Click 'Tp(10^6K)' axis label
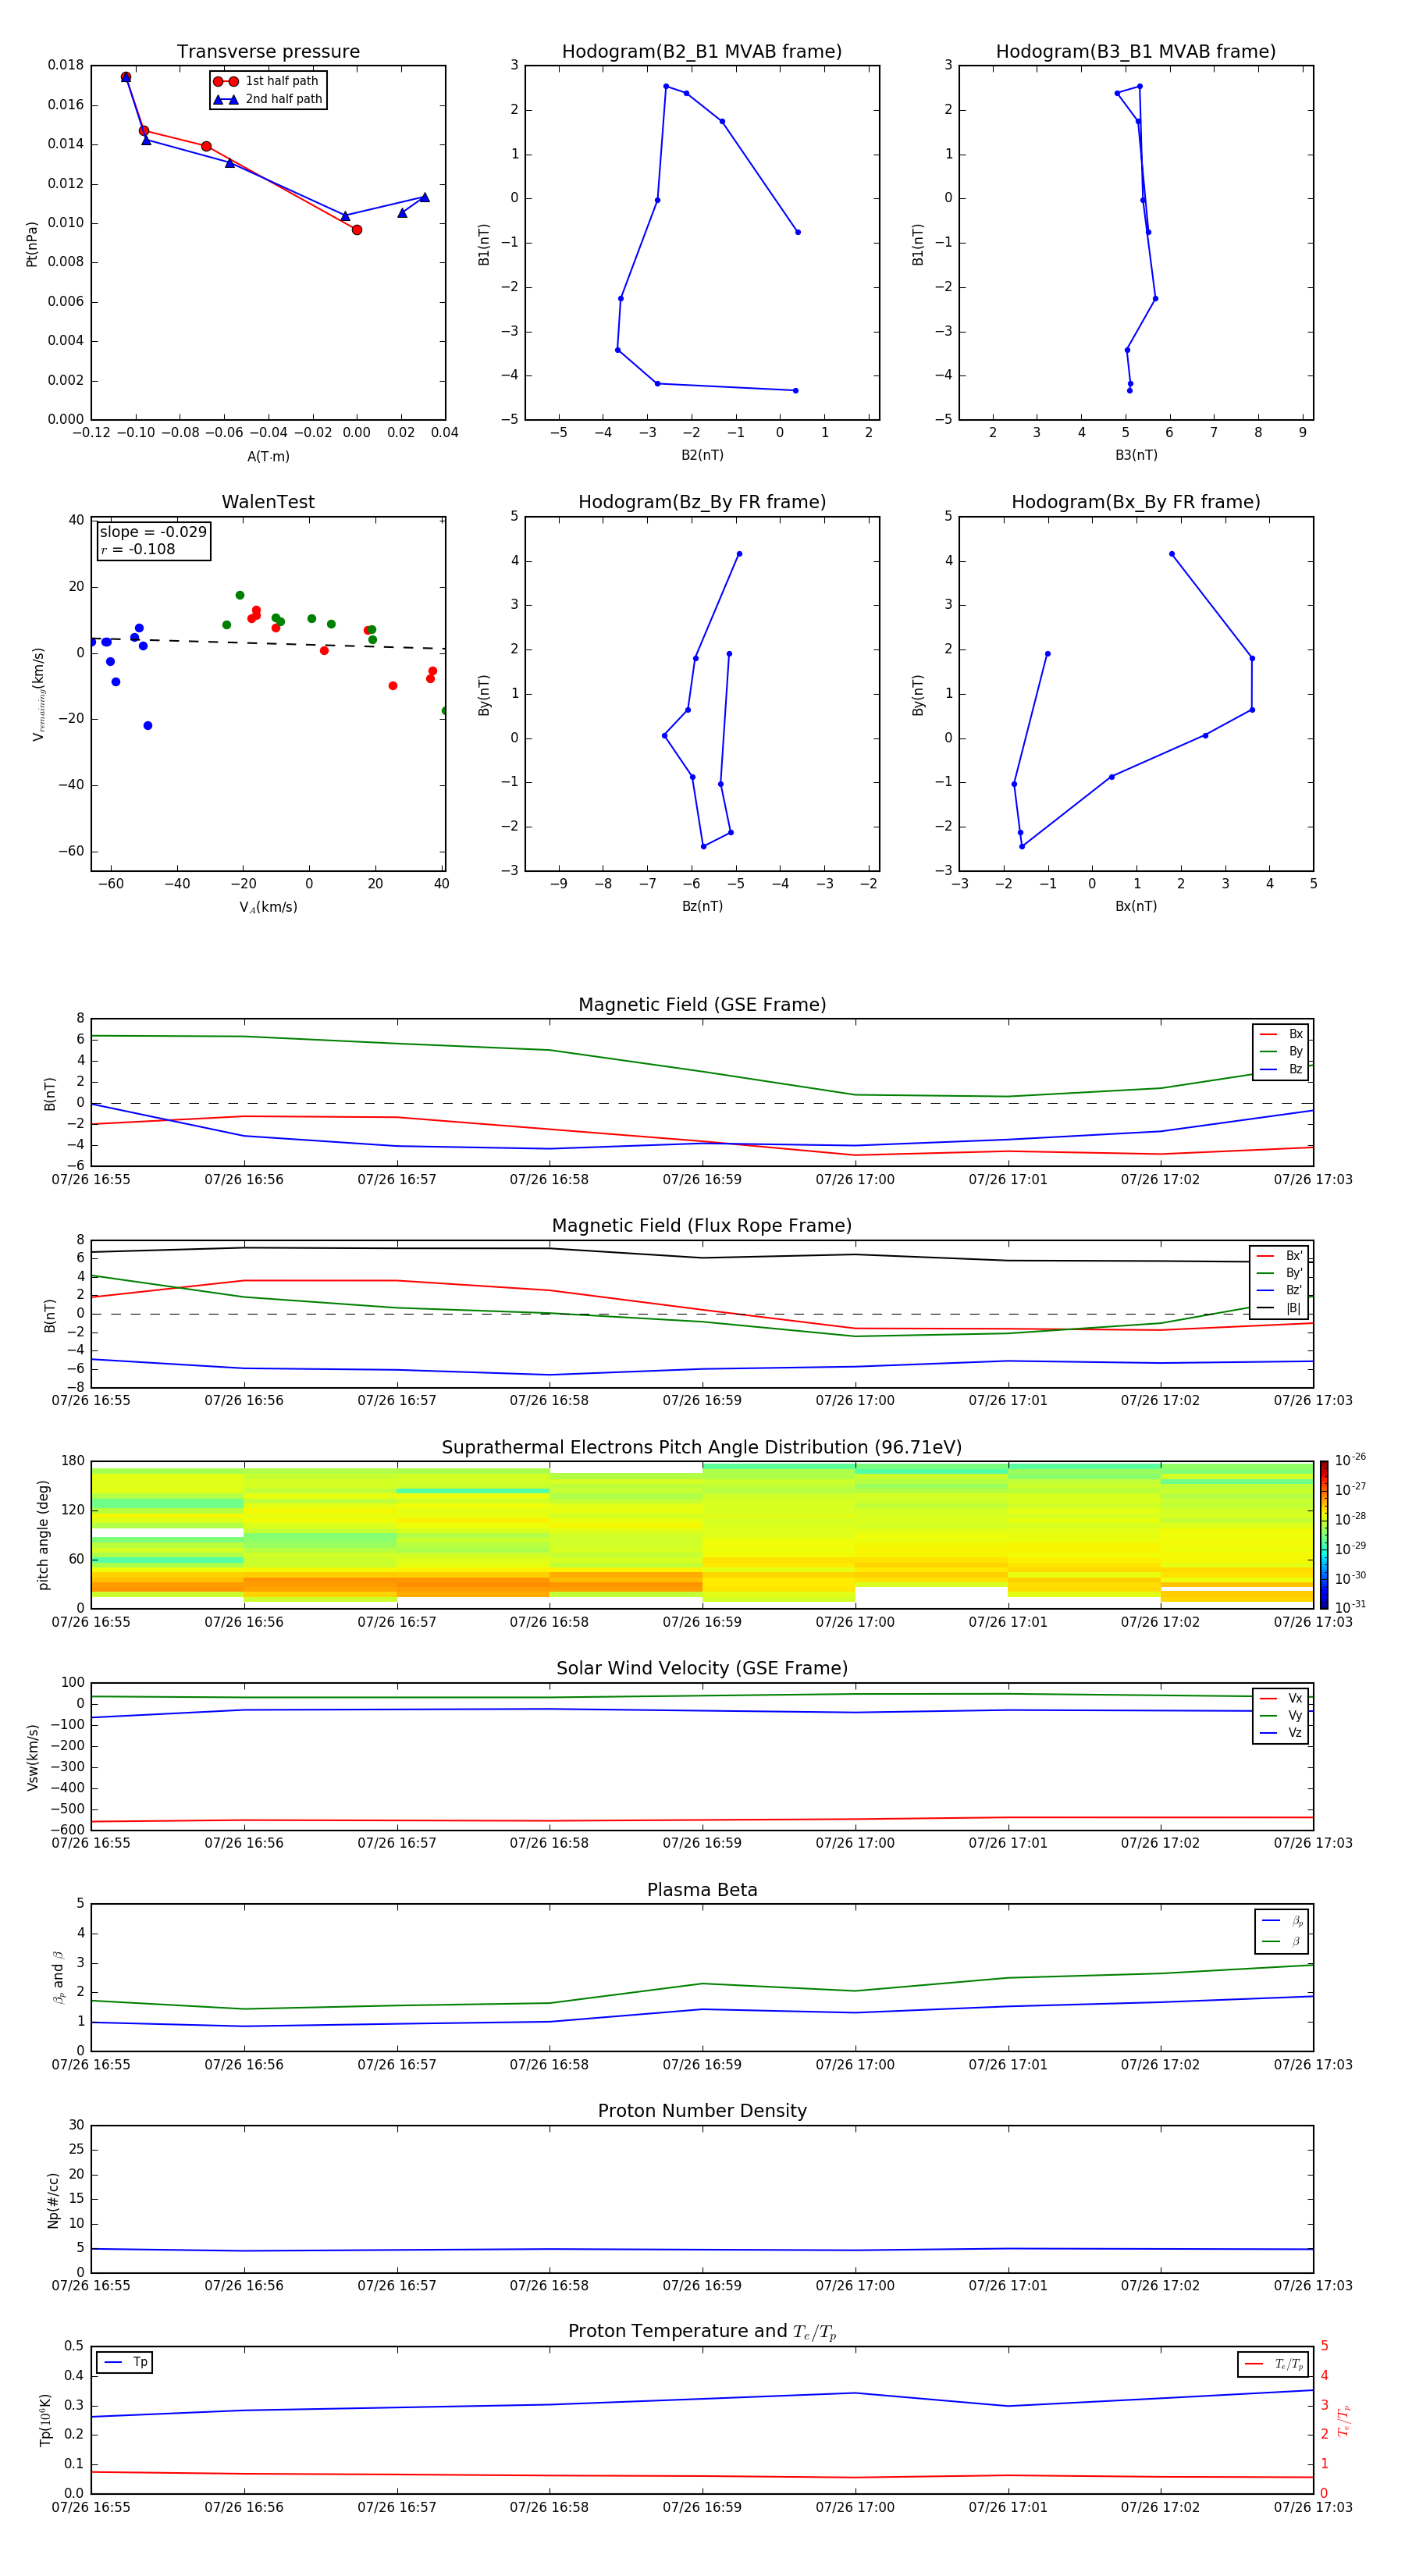The image size is (1405, 2576). pos(45,2420)
